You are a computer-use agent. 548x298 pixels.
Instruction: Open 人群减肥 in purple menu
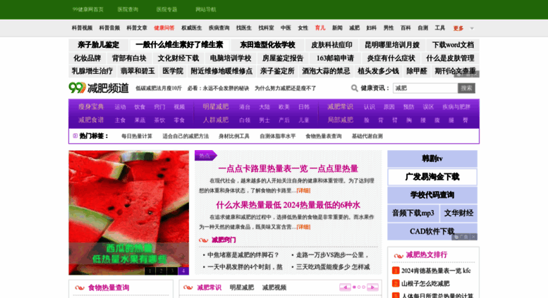[x=216, y=120]
